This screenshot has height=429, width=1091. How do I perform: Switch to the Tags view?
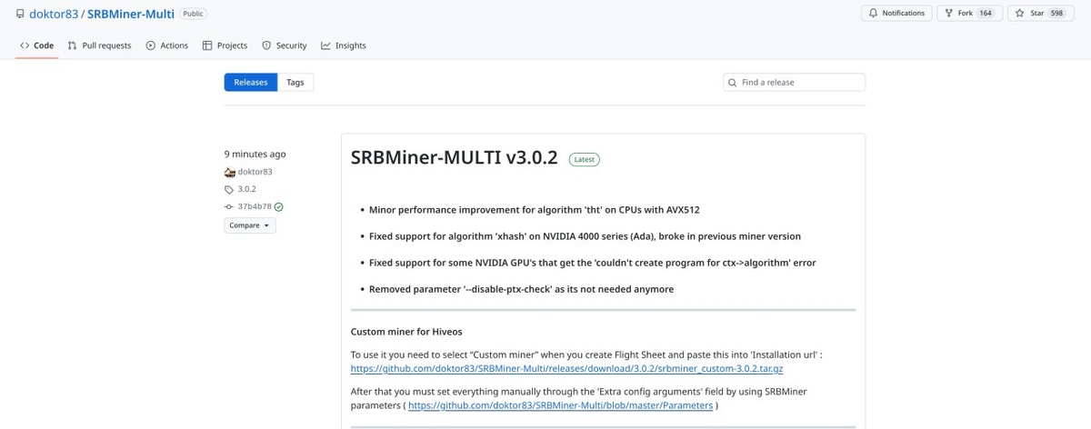point(295,82)
